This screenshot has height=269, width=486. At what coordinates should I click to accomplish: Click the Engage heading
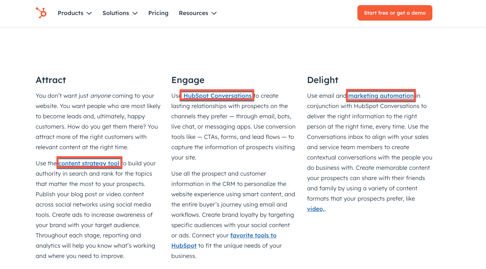pos(188,80)
